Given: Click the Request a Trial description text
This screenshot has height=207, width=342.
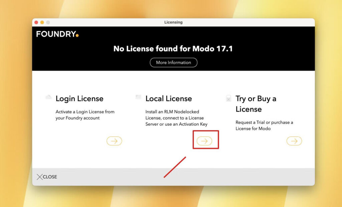Looking at the screenshot, I should pyautogui.click(x=264, y=125).
